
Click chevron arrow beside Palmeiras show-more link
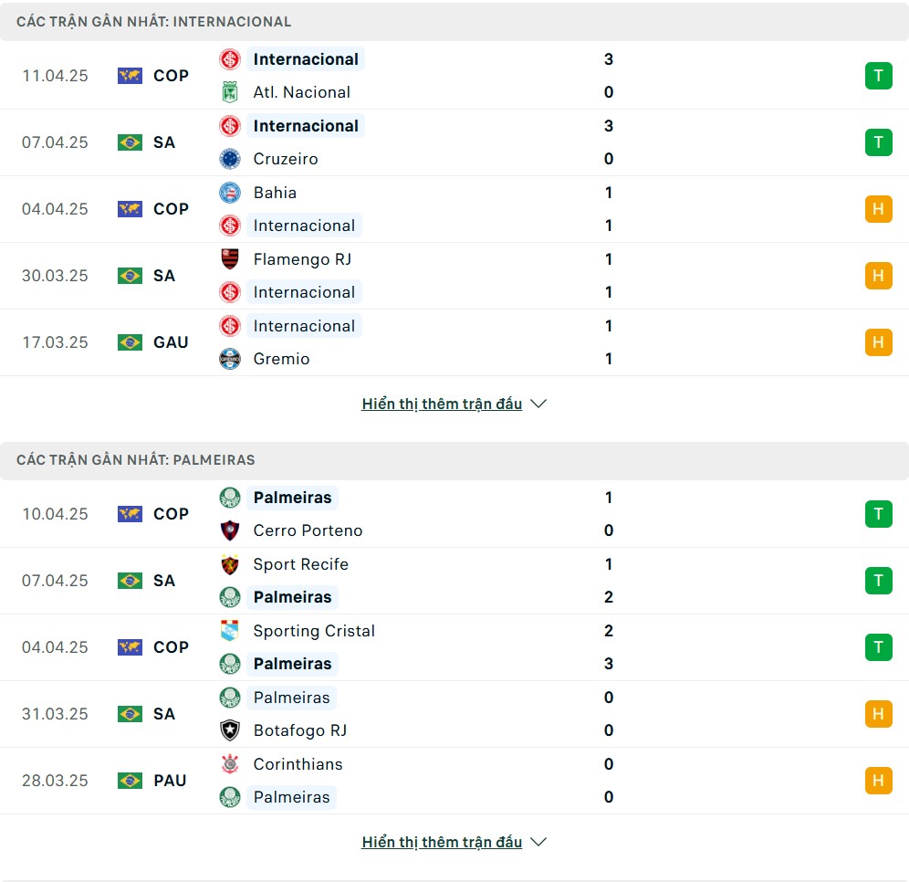pos(538,842)
